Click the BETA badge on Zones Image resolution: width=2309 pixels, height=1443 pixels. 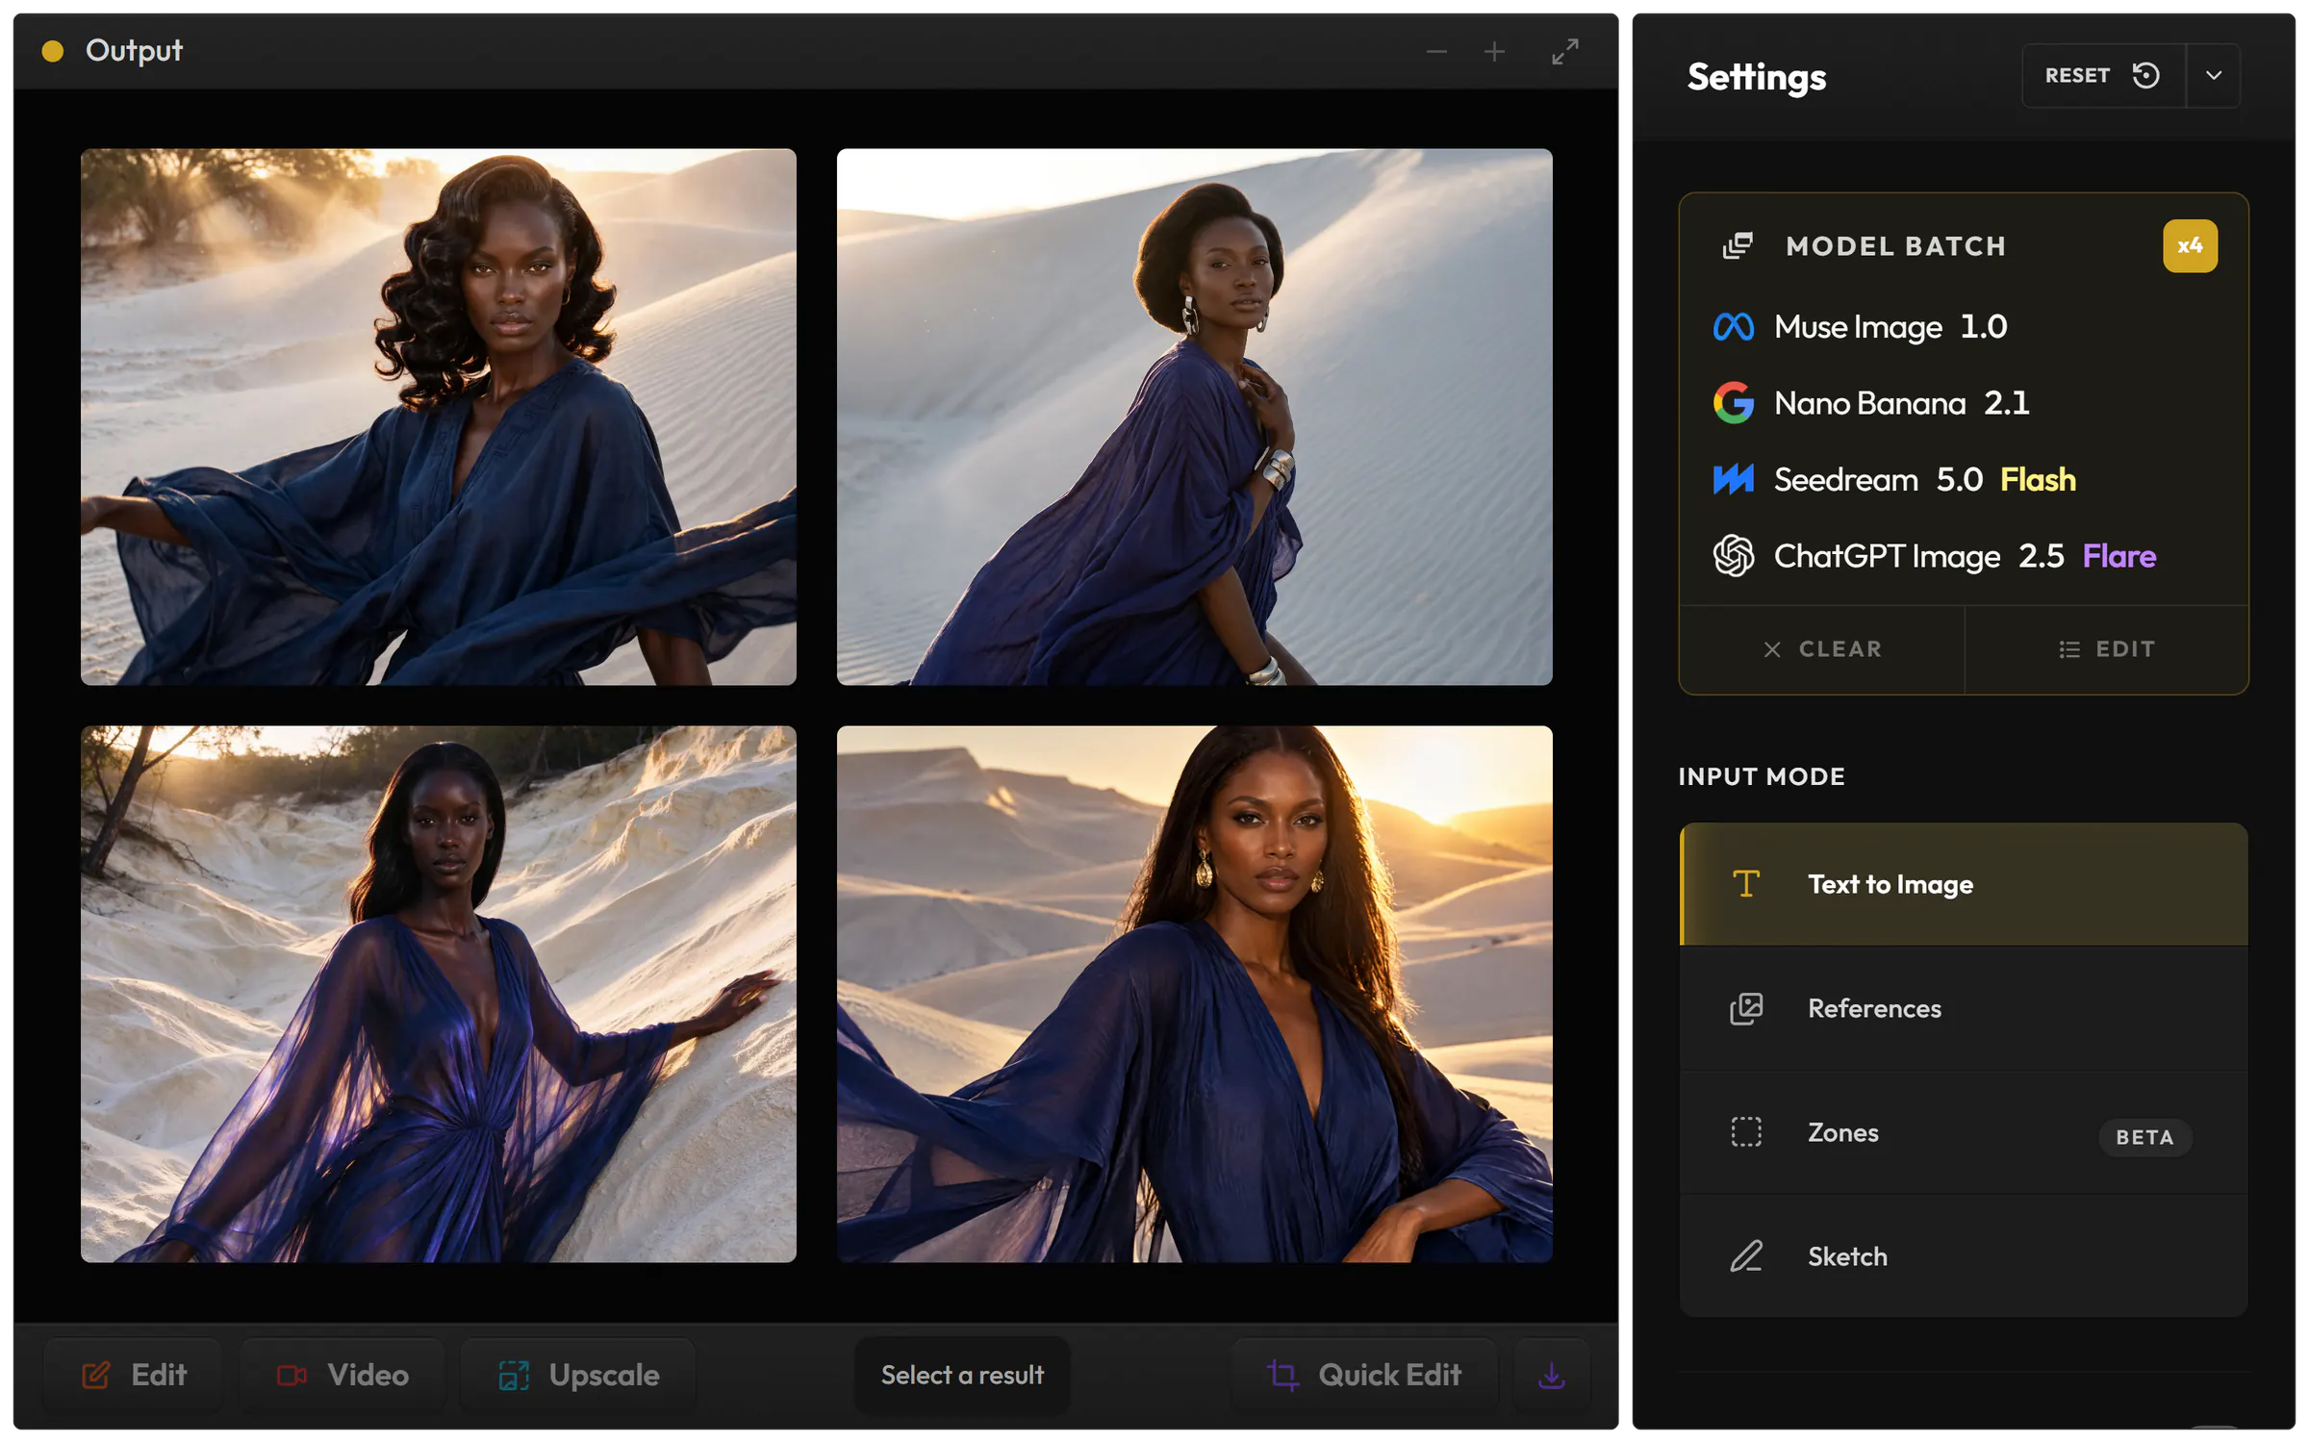pyautogui.click(x=2144, y=1137)
